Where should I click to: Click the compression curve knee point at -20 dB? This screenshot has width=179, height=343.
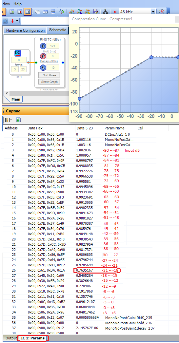[x=151, y=57]
